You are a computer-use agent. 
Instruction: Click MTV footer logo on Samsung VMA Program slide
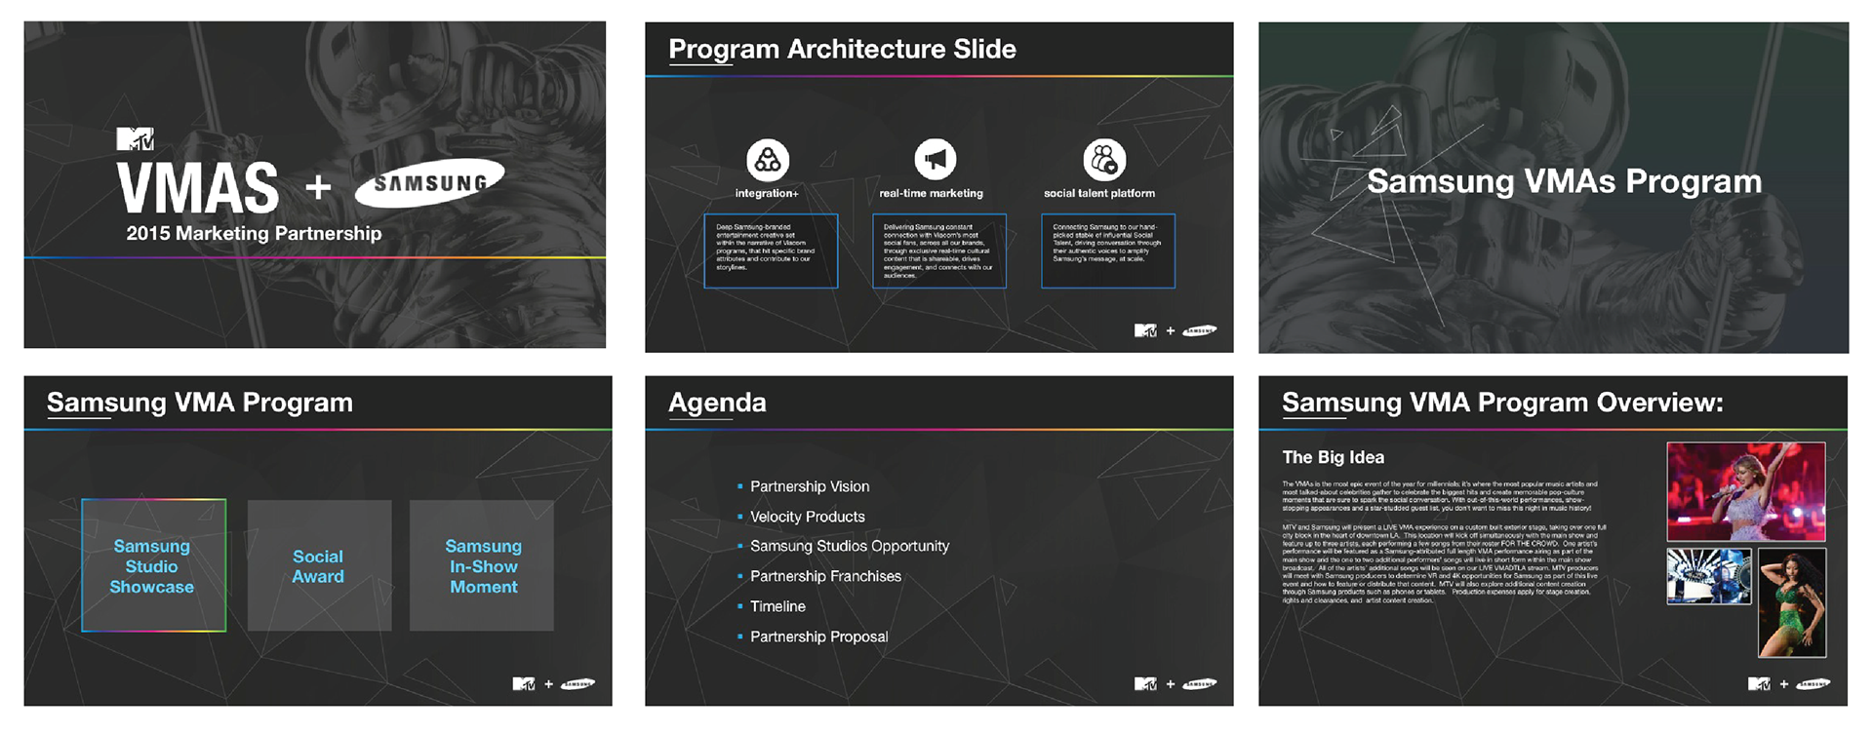(x=524, y=684)
